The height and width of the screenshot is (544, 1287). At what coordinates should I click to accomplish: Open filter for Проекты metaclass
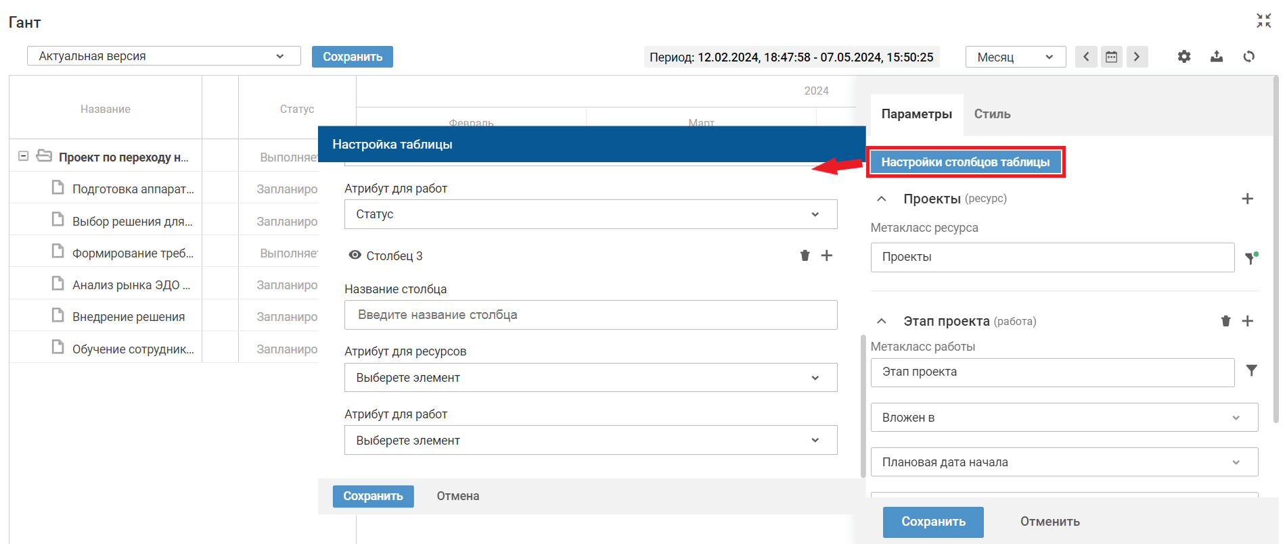tap(1251, 257)
